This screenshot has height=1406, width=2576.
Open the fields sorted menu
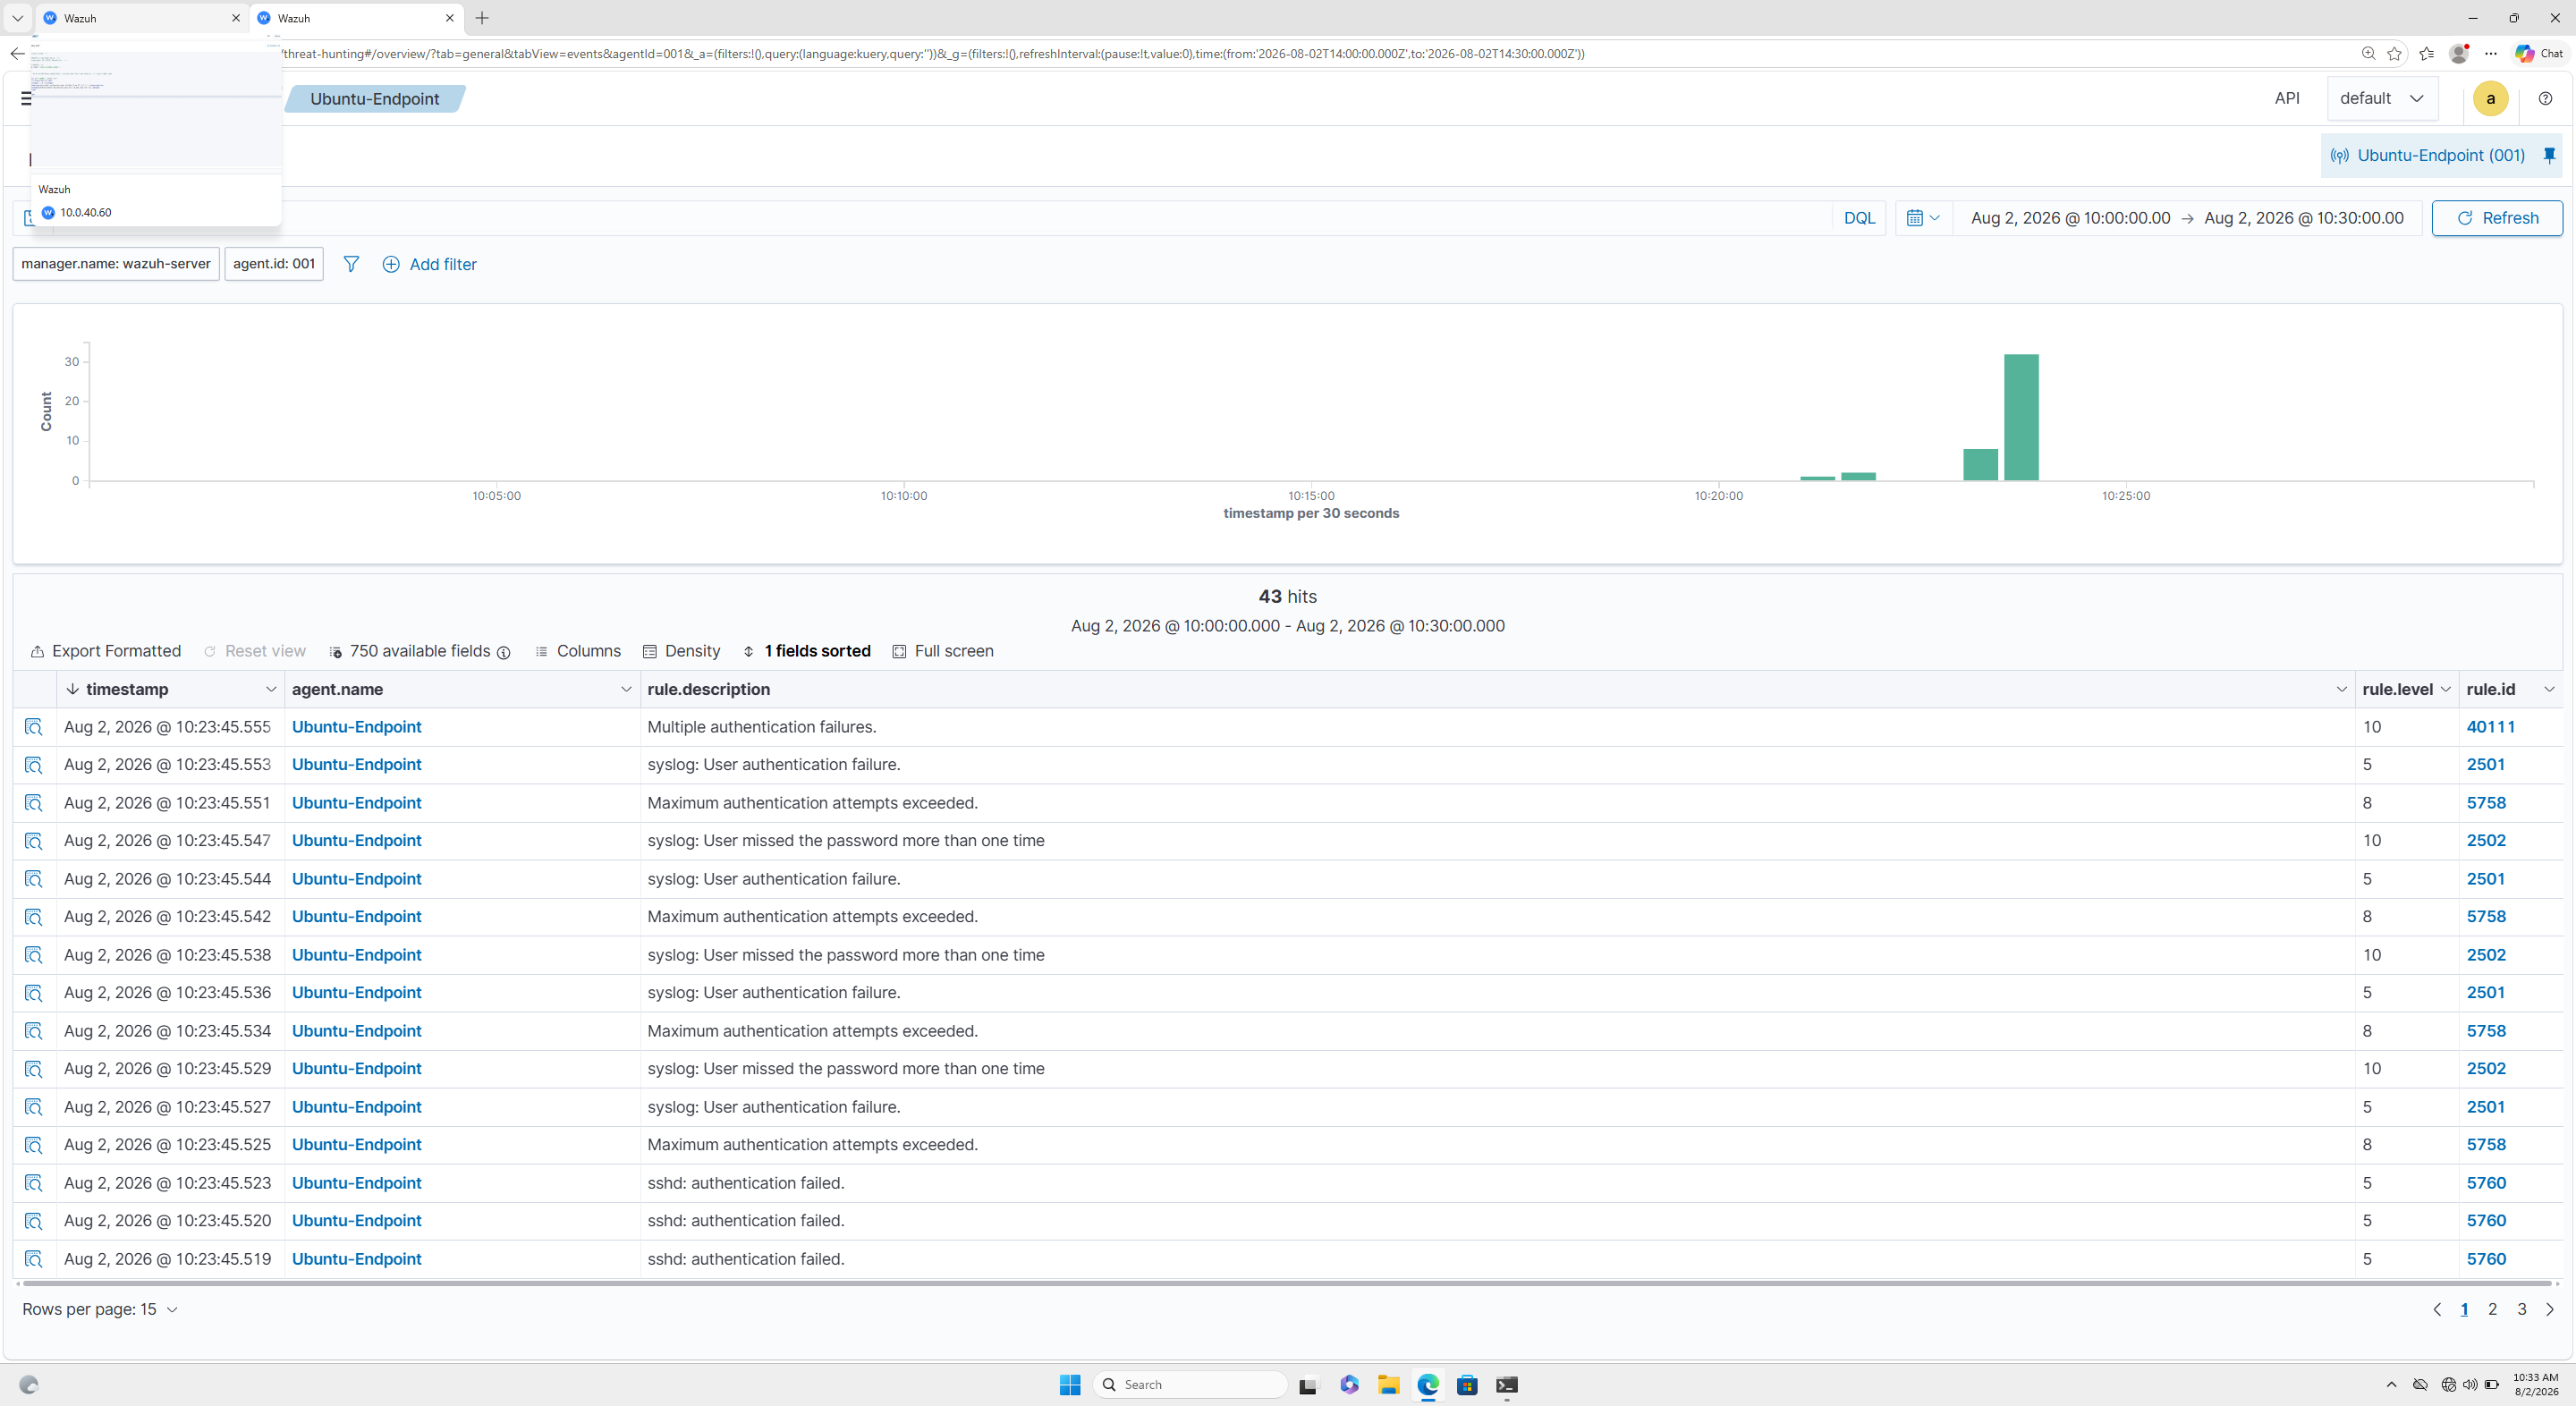tap(806, 651)
